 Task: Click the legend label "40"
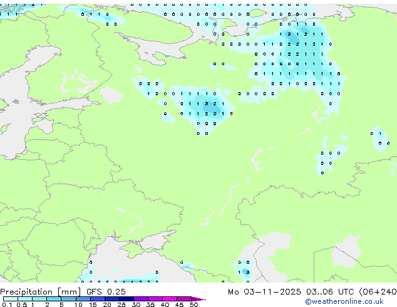pos(165,304)
